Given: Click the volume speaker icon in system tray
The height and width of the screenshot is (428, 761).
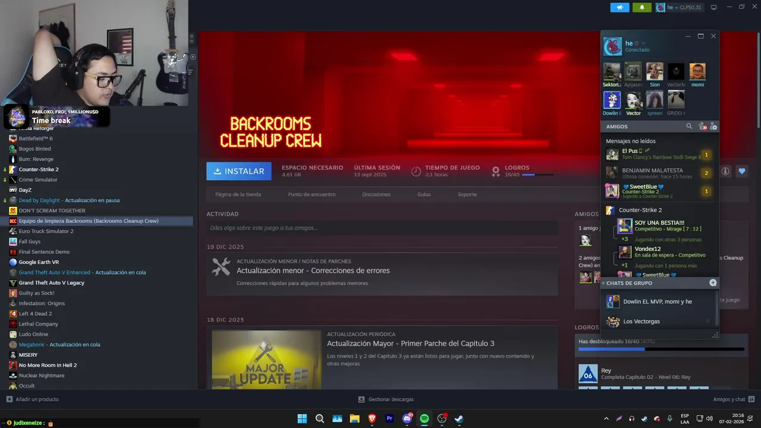Looking at the screenshot, I should pyautogui.click(x=710, y=418).
